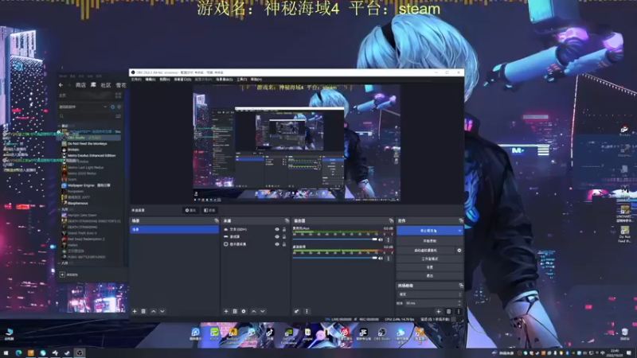Move scene up in the Scenes panel
637x358 pixels.
click(153, 311)
